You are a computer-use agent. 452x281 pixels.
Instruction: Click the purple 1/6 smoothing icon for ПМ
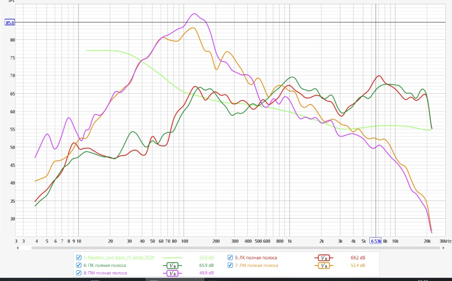(x=173, y=273)
